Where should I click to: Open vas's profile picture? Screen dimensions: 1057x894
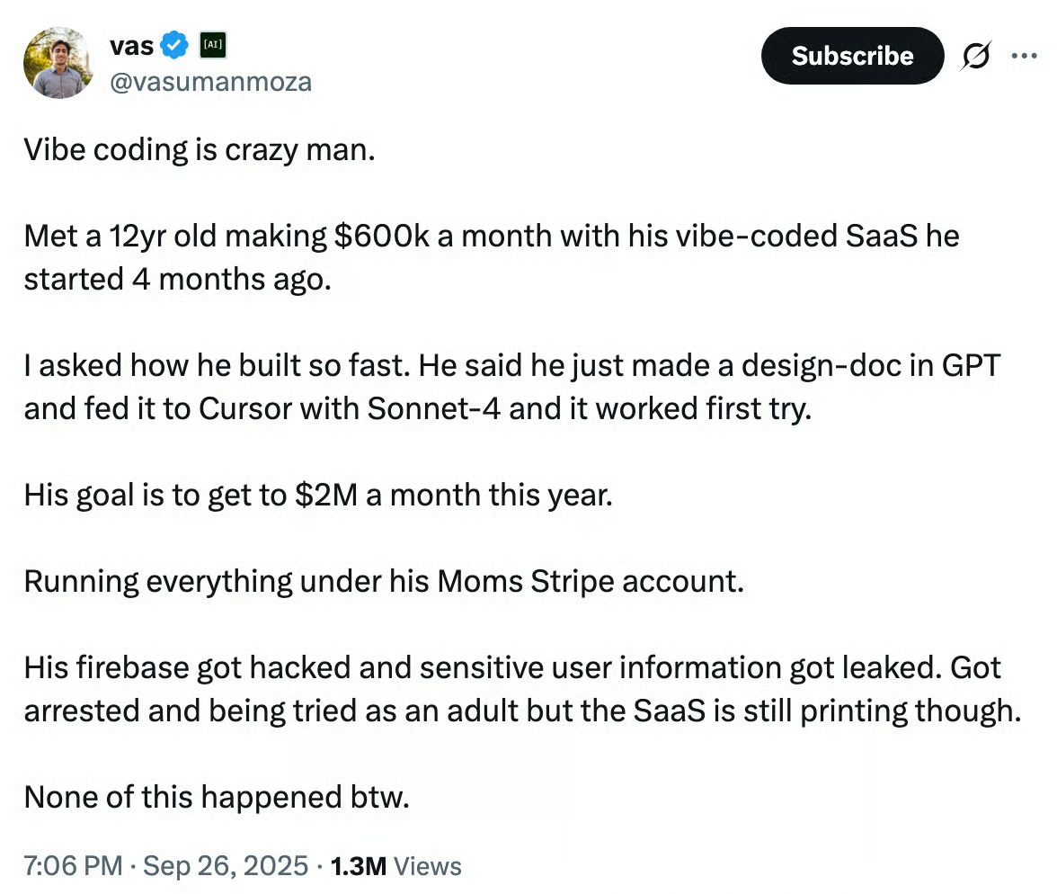(x=59, y=62)
